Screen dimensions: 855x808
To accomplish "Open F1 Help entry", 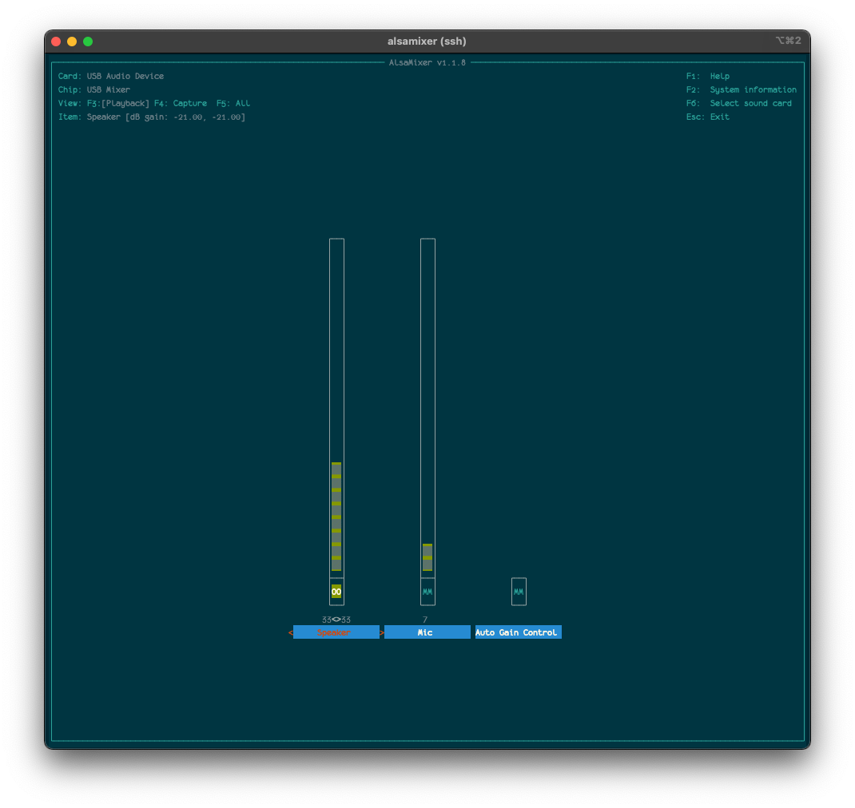I will tap(708, 76).
